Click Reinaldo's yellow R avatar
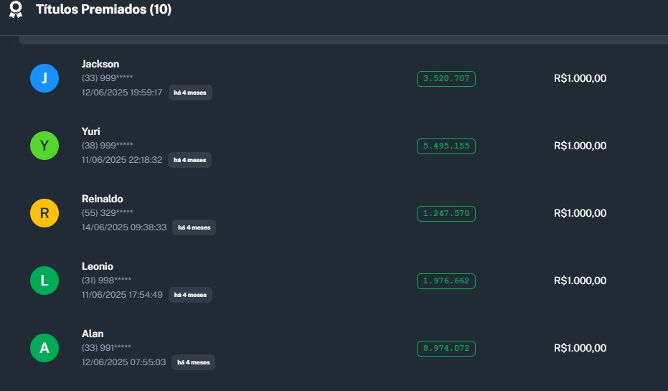Image resolution: width=668 pixels, height=391 pixels. click(44, 213)
